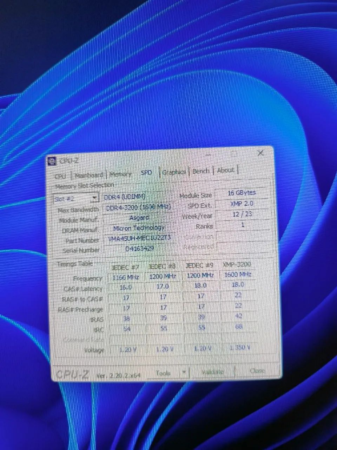
Task: Select the SPD tab
Action: (146, 173)
